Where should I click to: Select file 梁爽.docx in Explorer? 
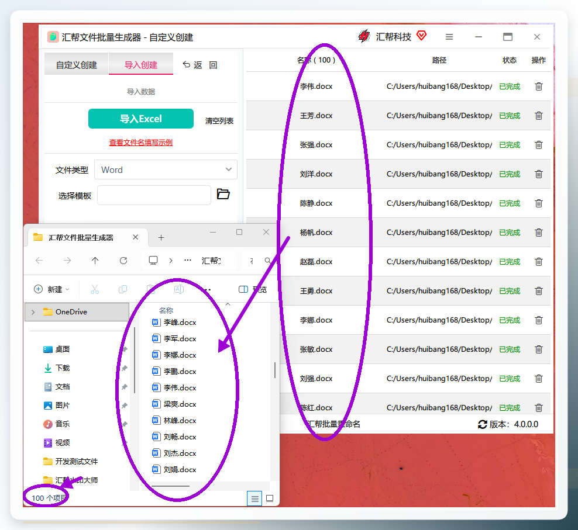pyautogui.click(x=174, y=404)
